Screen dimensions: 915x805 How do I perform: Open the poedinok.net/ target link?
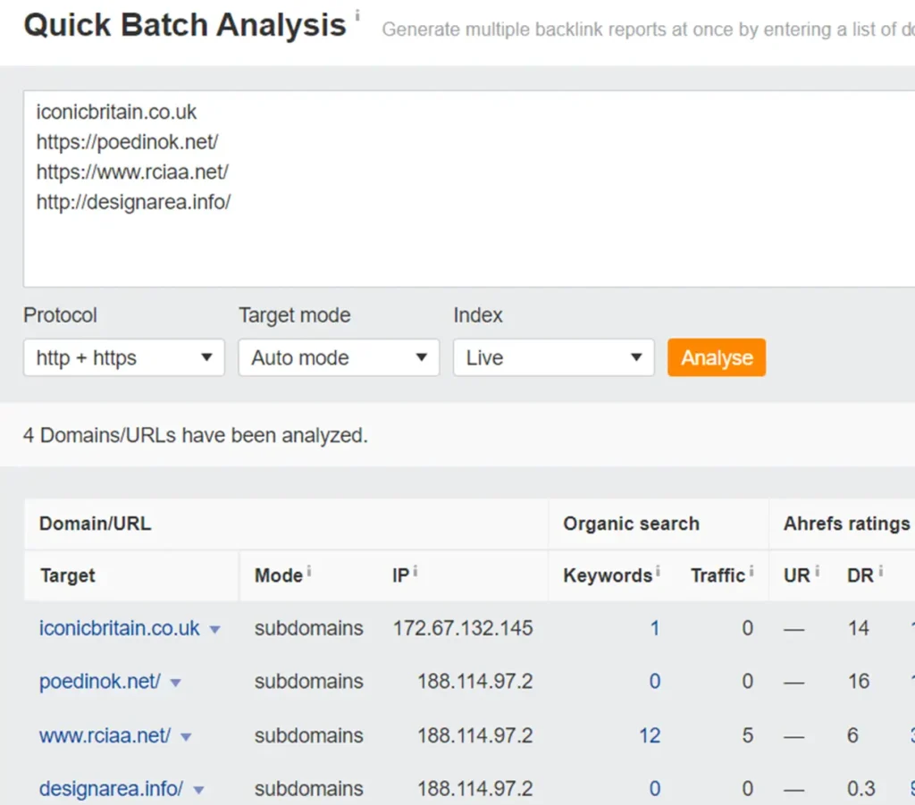coord(99,682)
